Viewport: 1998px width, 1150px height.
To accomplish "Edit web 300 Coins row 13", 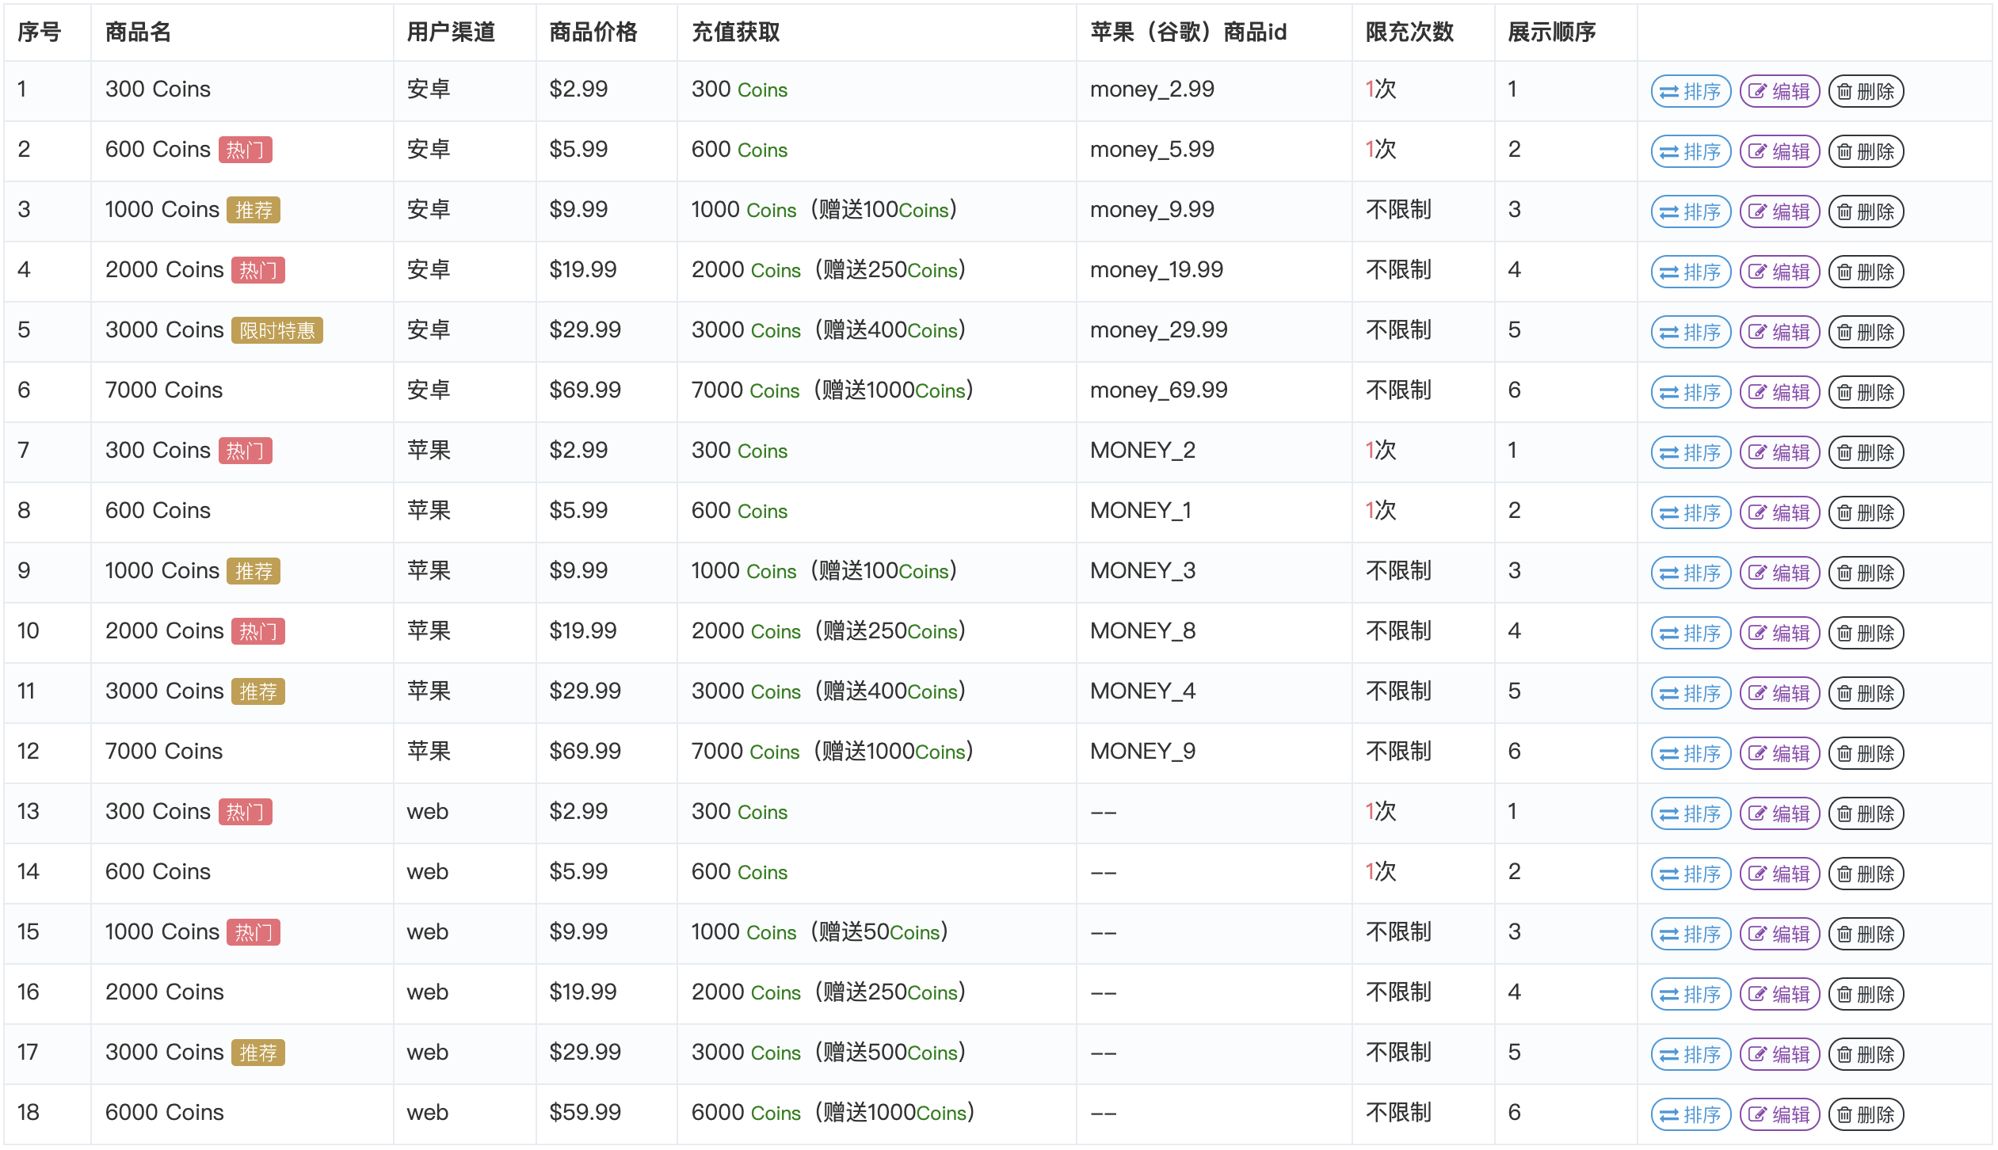I will (1779, 813).
